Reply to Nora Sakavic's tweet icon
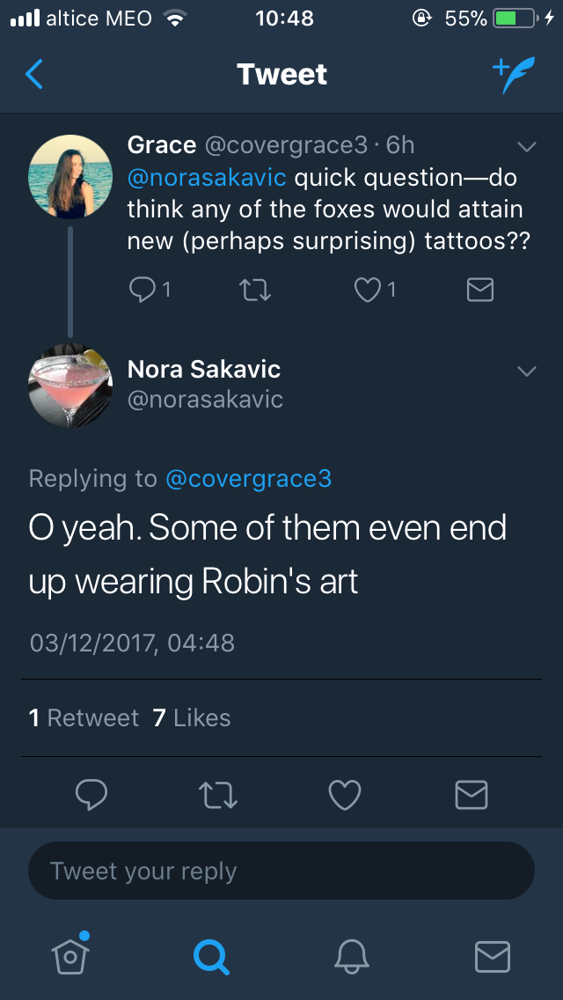 91,795
